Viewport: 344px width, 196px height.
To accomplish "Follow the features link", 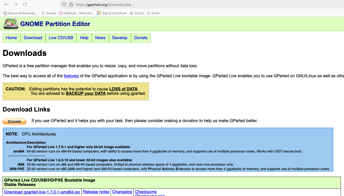I will point(71,76).
